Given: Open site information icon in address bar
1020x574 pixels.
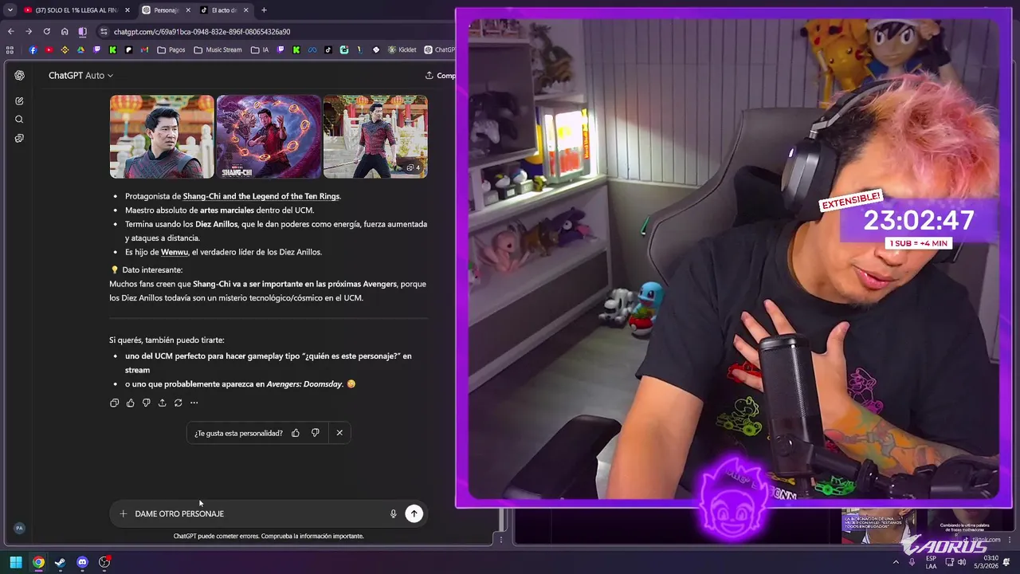Looking at the screenshot, I should pos(104,32).
